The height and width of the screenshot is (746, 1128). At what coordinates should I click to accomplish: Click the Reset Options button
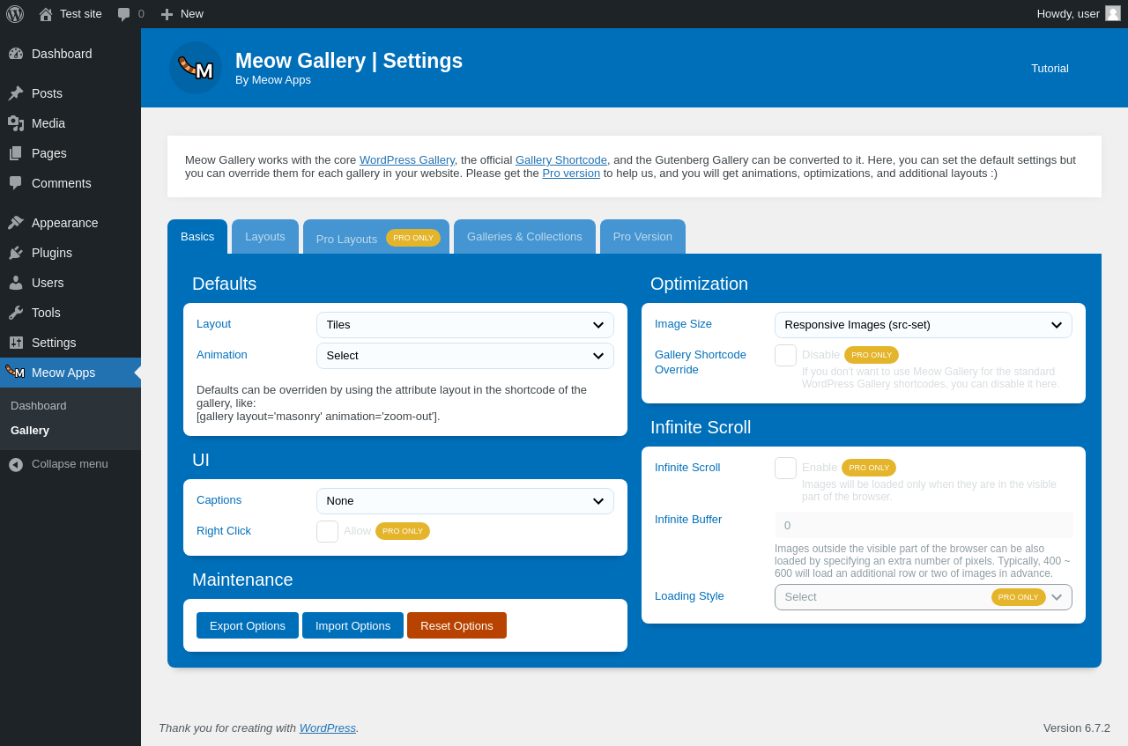point(456,625)
